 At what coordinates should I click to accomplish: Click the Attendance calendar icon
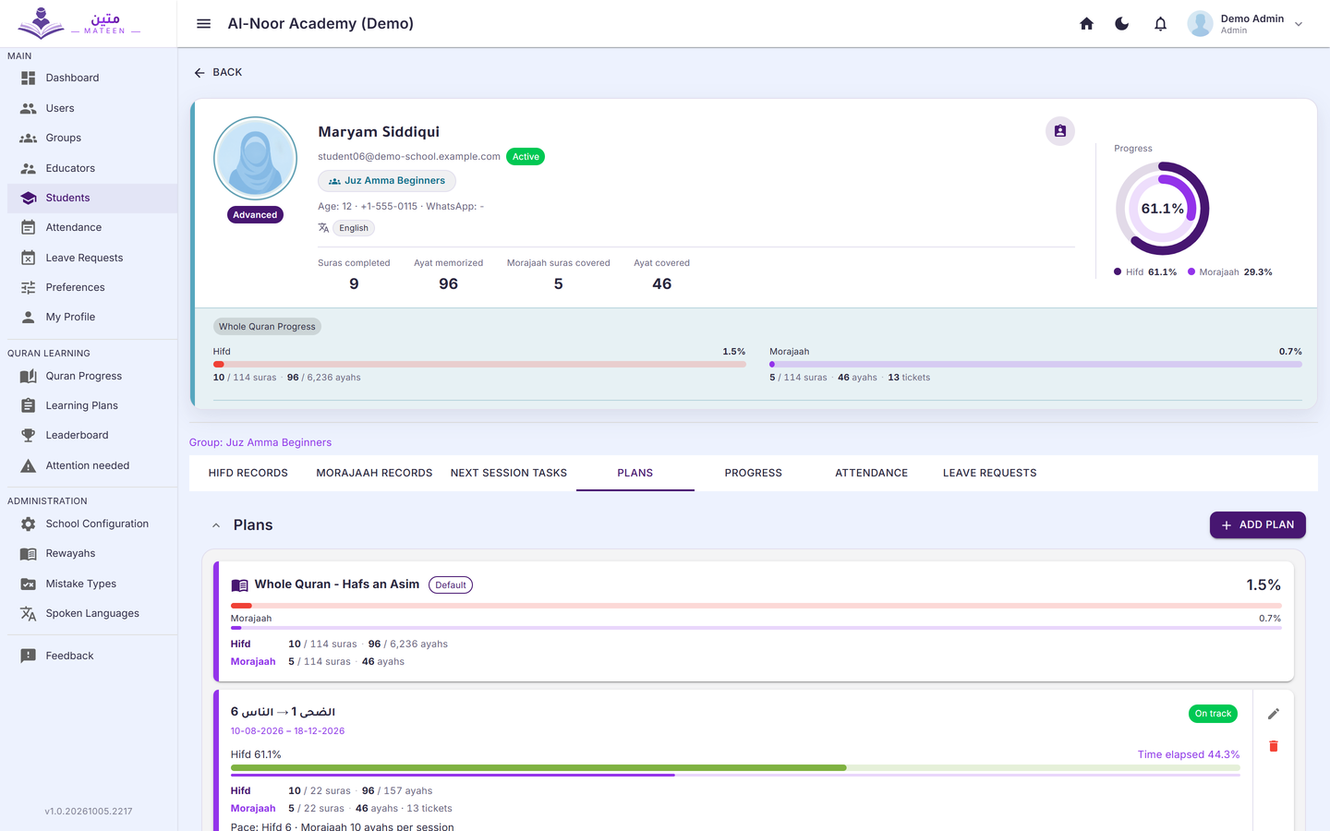[x=29, y=227]
